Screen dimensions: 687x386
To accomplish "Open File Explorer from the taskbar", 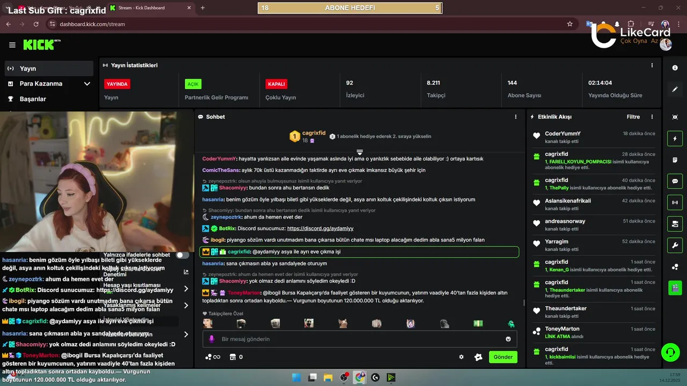I will (328, 377).
